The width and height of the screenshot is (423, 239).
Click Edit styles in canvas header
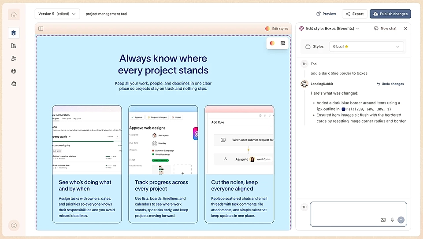tap(277, 29)
